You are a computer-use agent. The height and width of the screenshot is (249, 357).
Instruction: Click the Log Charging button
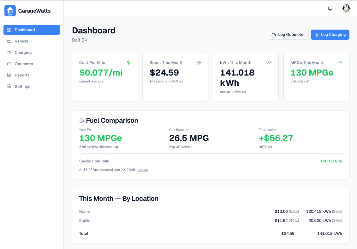330,35
